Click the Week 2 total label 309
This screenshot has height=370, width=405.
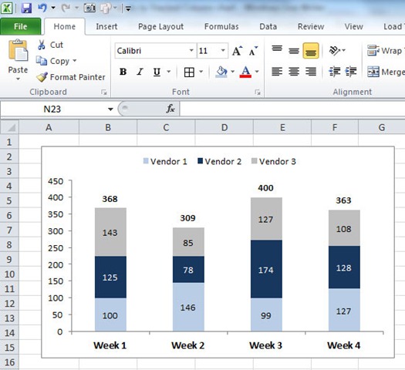(x=187, y=218)
